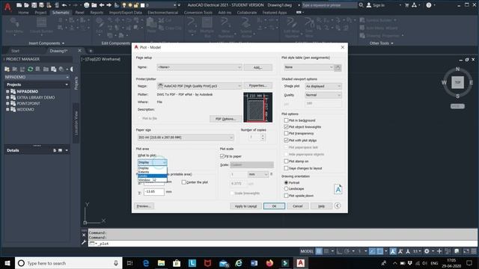
Task: Expand EXTRA LIBRARY DEMO project node
Action: tap(7, 98)
